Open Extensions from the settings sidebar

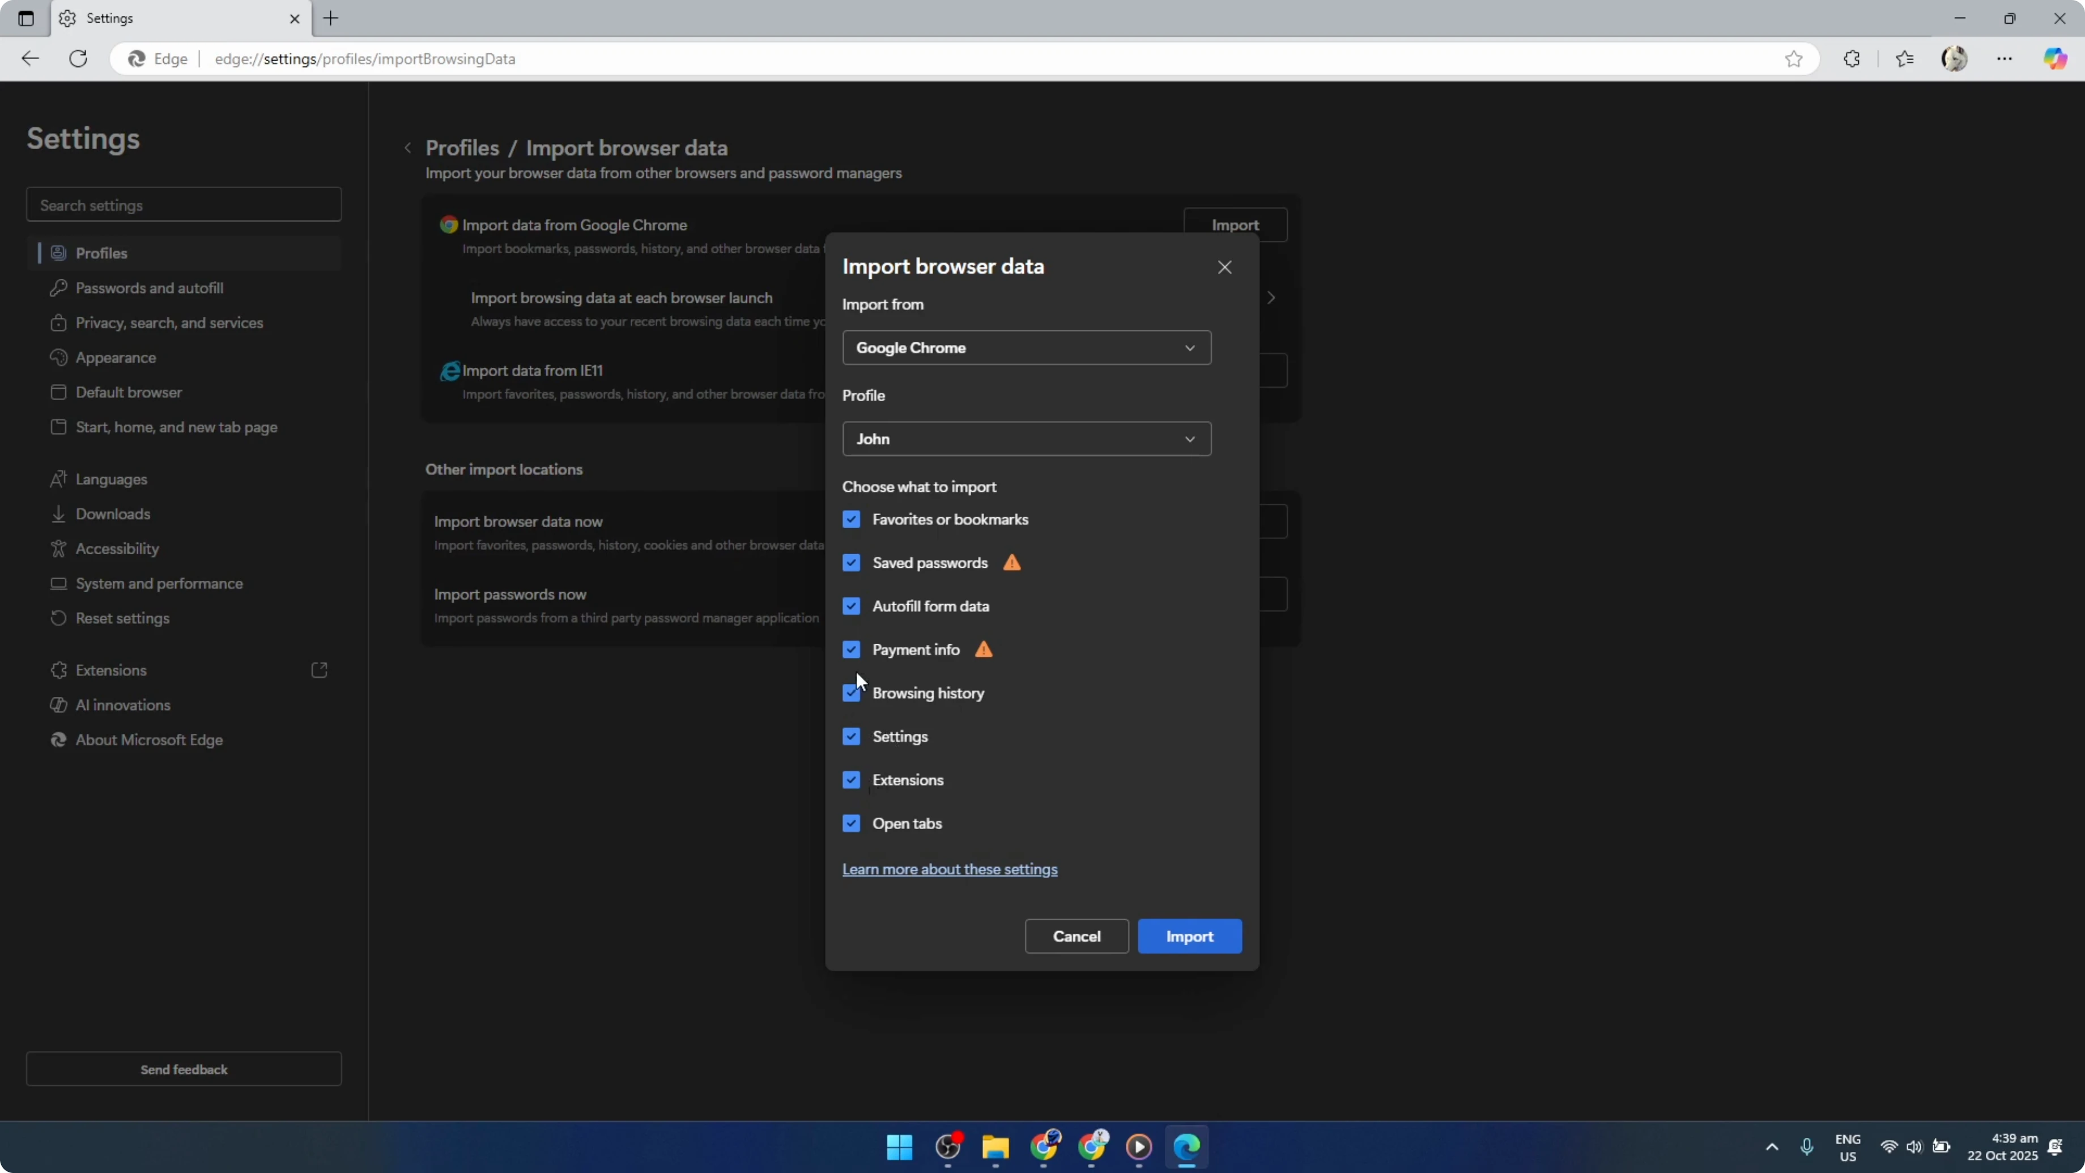click(x=184, y=670)
